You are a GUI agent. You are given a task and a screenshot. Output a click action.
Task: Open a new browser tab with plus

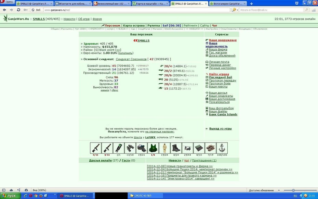[251, 4]
